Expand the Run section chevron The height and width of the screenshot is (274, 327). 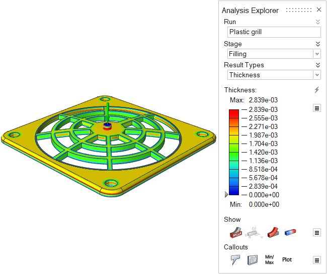click(317, 22)
